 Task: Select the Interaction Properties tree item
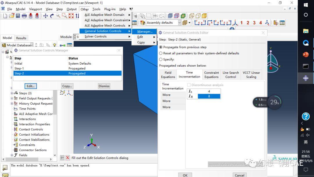pyautogui.click(x=34, y=124)
